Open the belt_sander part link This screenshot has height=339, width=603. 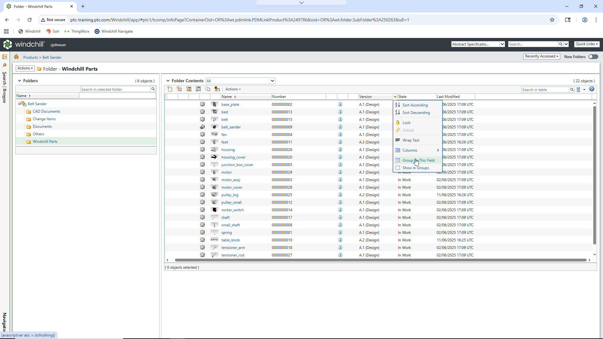coord(231,127)
